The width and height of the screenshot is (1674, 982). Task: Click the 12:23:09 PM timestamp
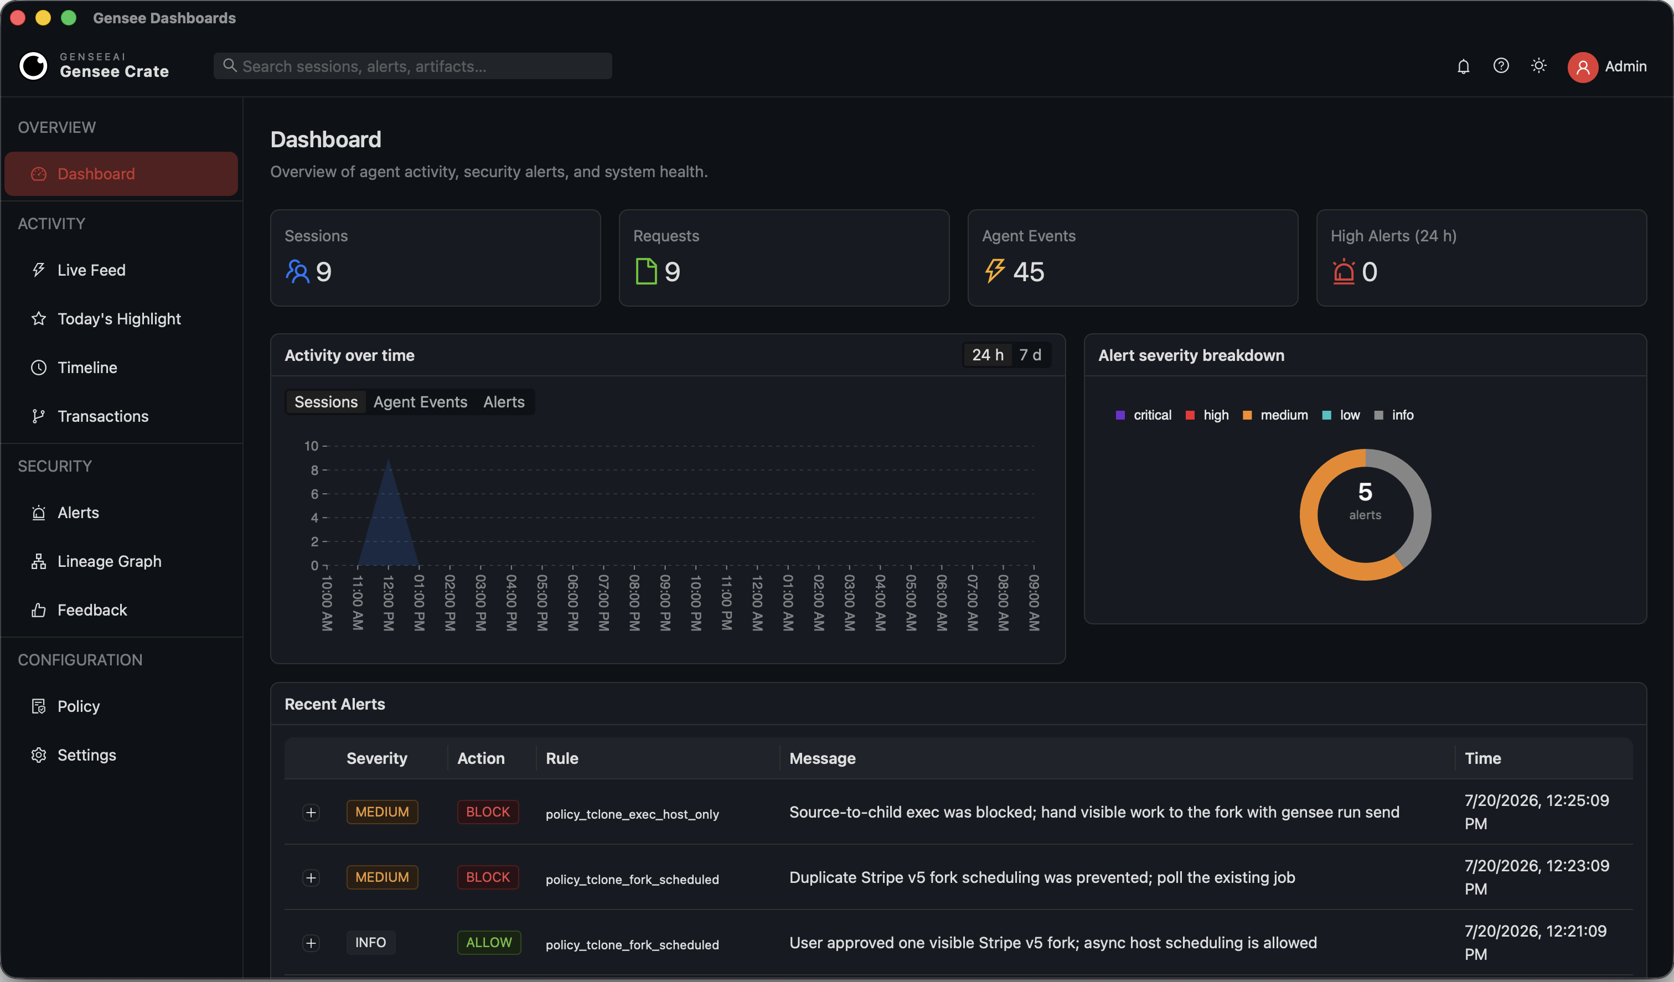[x=1537, y=877]
